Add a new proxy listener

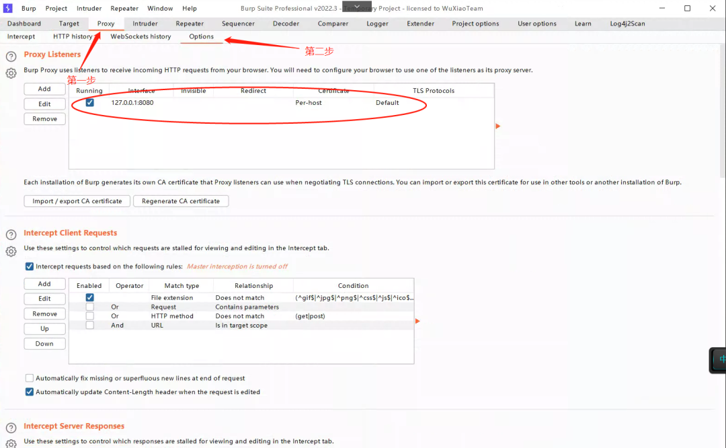pyautogui.click(x=44, y=89)
